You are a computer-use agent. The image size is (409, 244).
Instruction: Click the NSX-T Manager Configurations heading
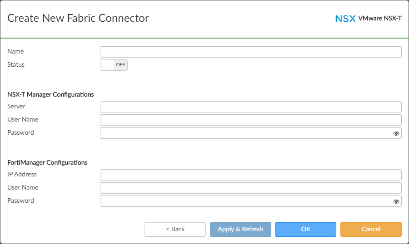coord(50,94)
